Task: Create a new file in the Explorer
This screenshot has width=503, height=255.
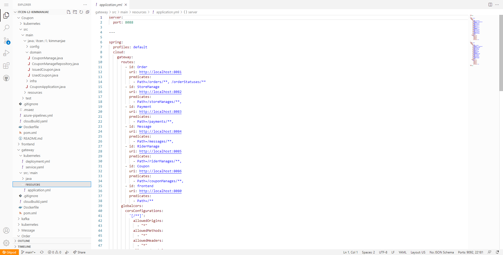Action: click(69, 12)
